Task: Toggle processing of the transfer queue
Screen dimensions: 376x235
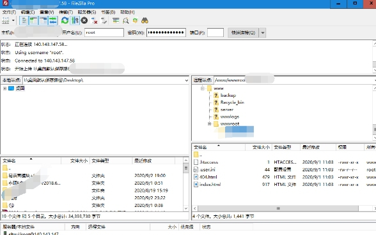Action: tap(75, 20)
